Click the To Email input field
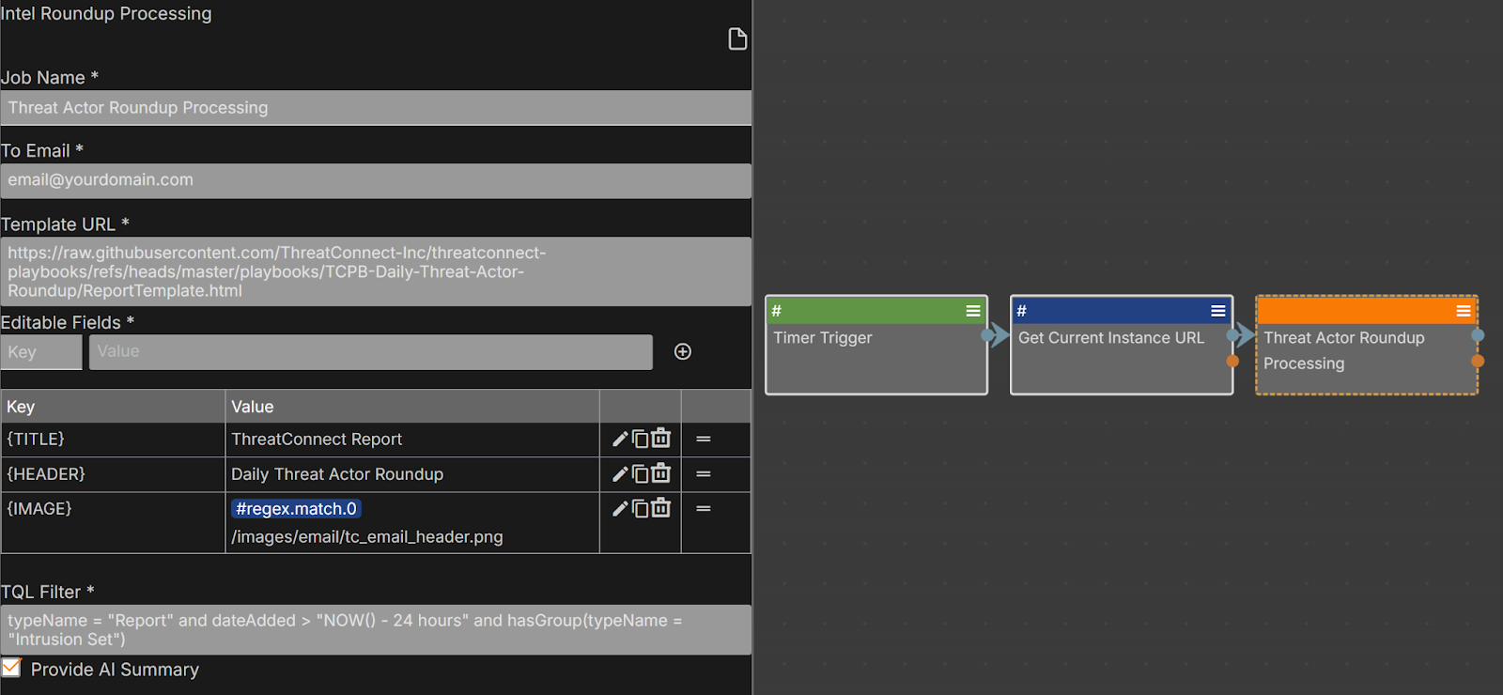The height and width of the screenshot is (695, 1503). 376,180
